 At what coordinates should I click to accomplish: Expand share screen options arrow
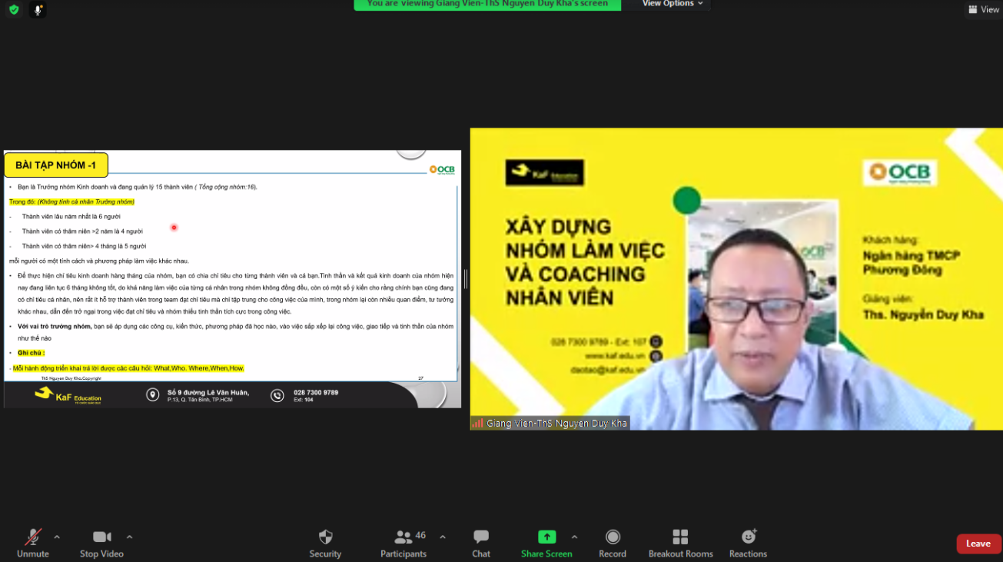574,537
